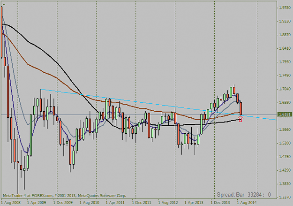Click the 1.8870 price axis label
The width and height of the screenshot is (293, 206).
(285, 35)
